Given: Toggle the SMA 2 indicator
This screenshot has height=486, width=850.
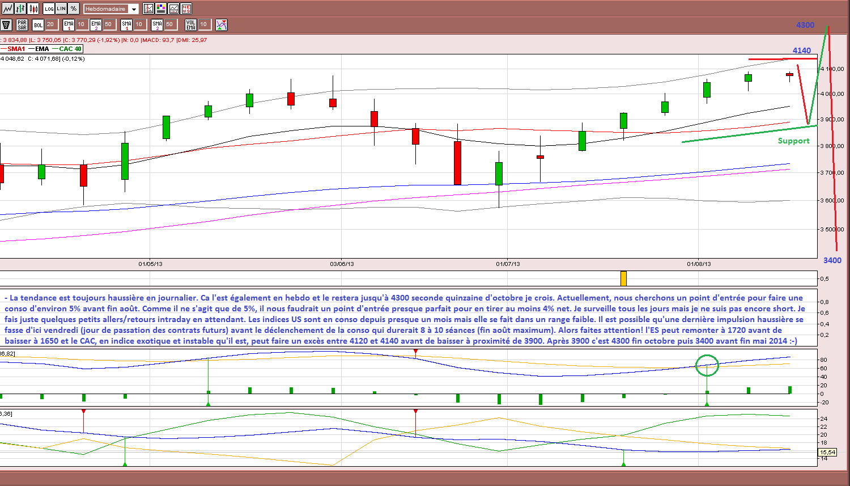Looking at the screenshot, I should click(157, 25).
